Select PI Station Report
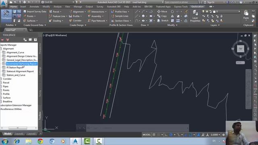Screen dimensions: 258x145 click(x=15, y=68)
